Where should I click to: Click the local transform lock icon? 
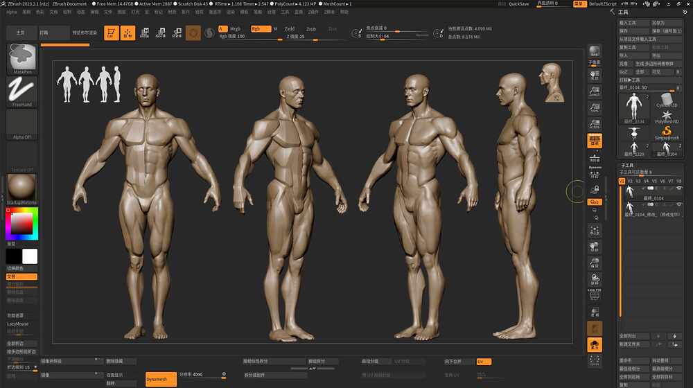tap(595, 190)
